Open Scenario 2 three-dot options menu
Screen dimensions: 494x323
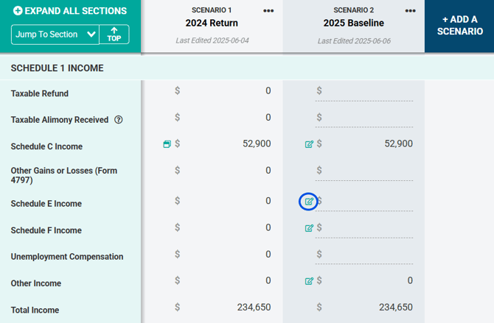[x=411, y=11]
